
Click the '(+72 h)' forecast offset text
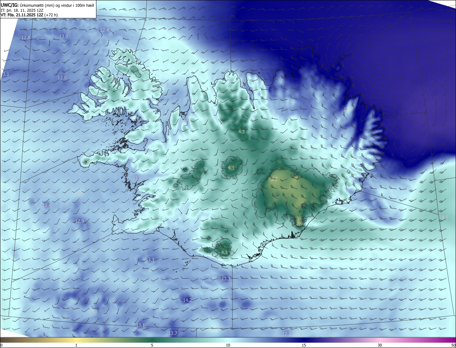point(51,15)
